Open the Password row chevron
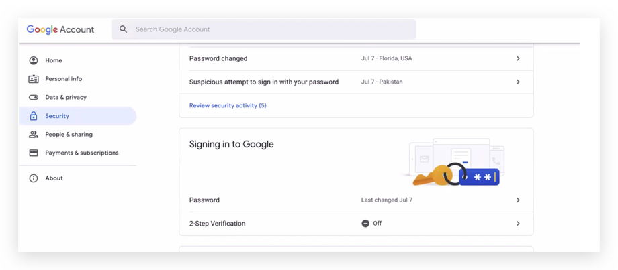This screenshot has width=618, height=270. [x=518, y=200]
